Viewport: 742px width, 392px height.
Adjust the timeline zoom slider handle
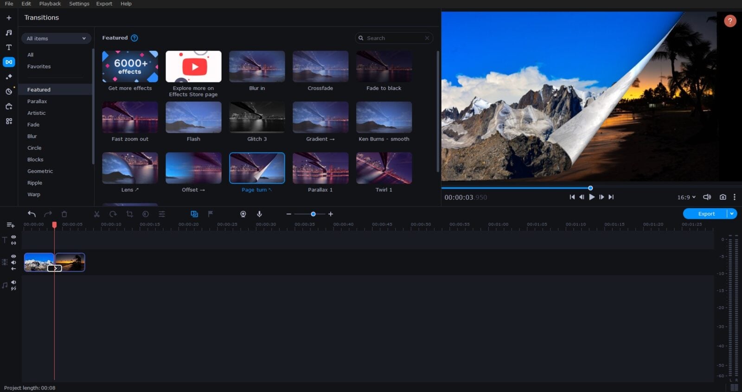pos(313,214)
